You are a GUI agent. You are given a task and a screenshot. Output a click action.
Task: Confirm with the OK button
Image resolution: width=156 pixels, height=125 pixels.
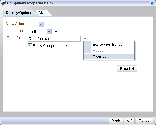tap(129, 121)
